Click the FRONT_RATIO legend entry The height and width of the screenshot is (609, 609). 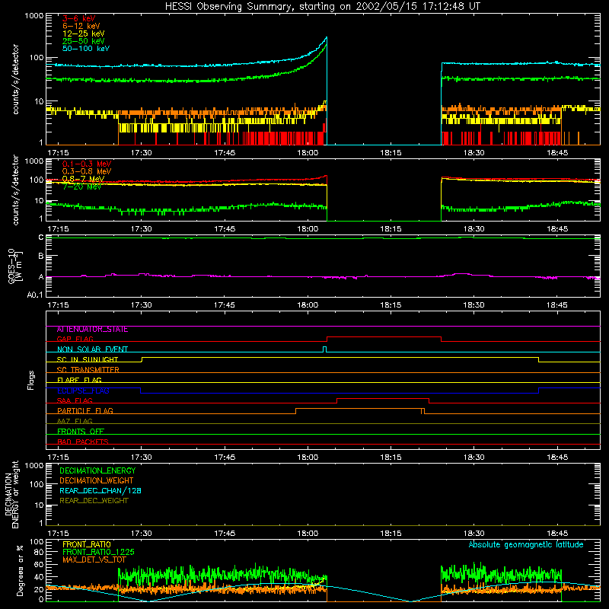pos(87,545)
